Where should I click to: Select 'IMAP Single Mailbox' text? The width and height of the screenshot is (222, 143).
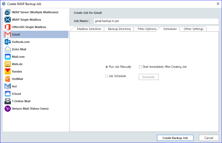(26, 20)
